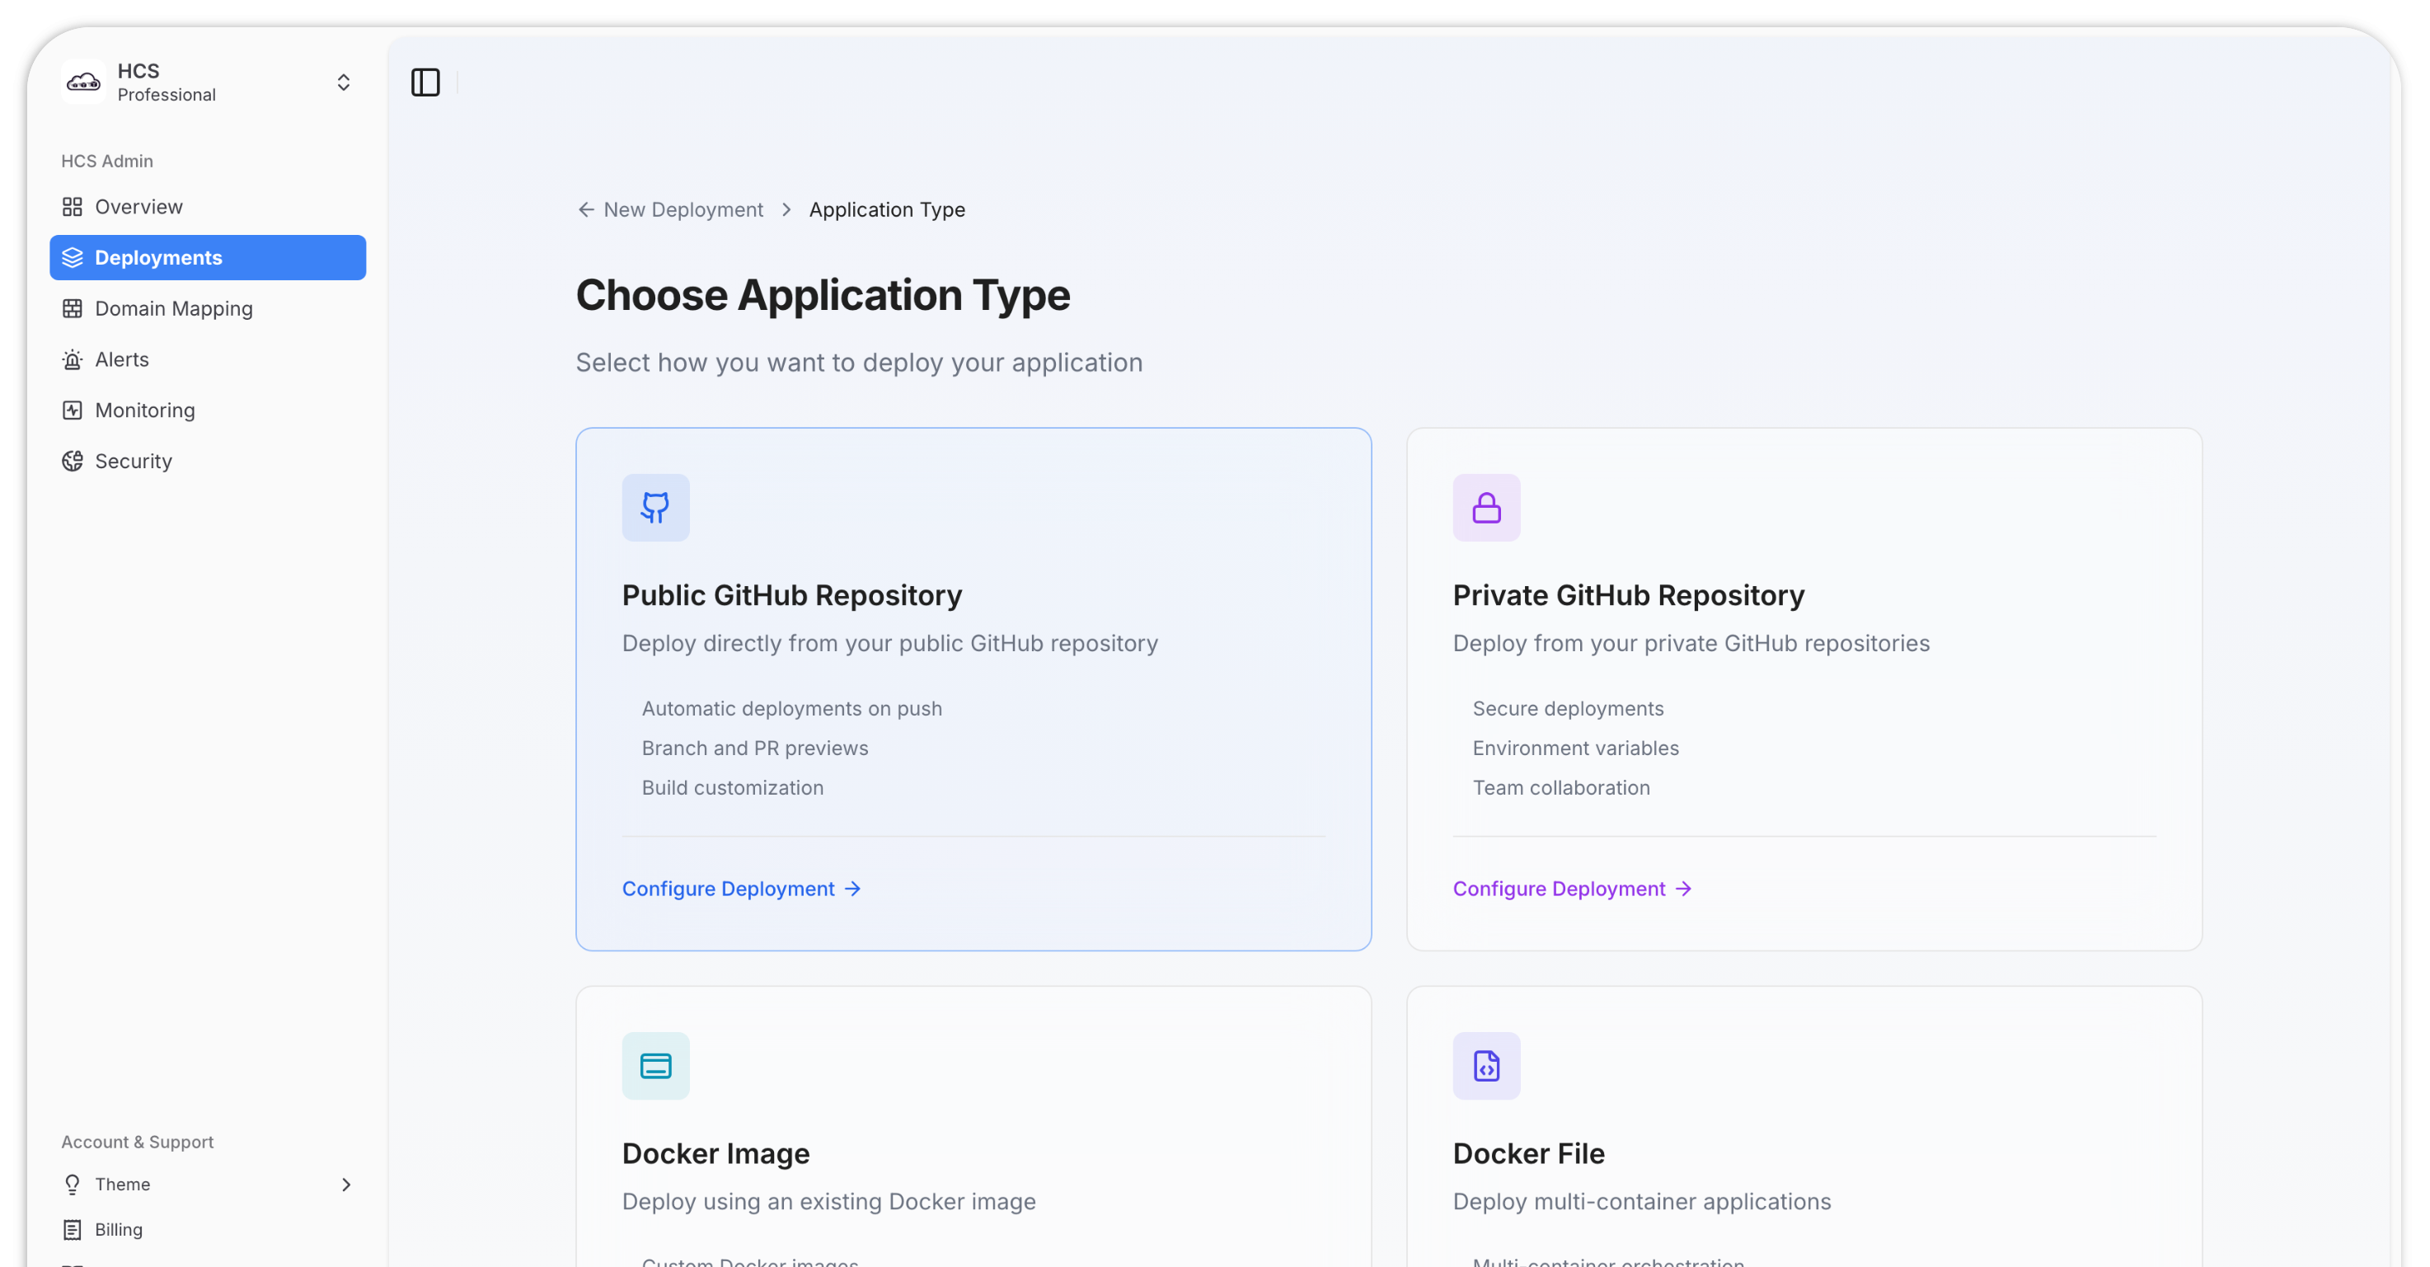Click the Docker Image card icon

[655, 1065]
